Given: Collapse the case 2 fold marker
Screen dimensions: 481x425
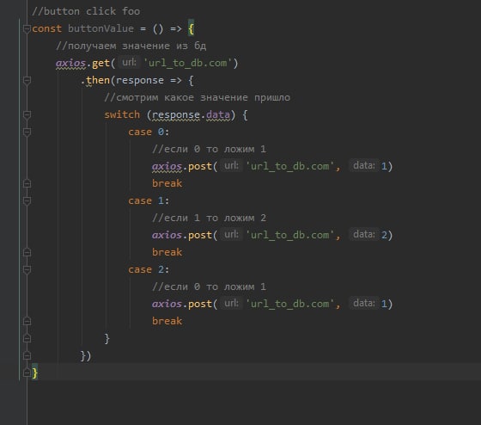Looking at the screenshot, I should 27,270.
